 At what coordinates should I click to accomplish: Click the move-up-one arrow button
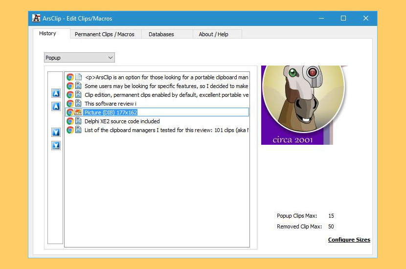point(56,106)
